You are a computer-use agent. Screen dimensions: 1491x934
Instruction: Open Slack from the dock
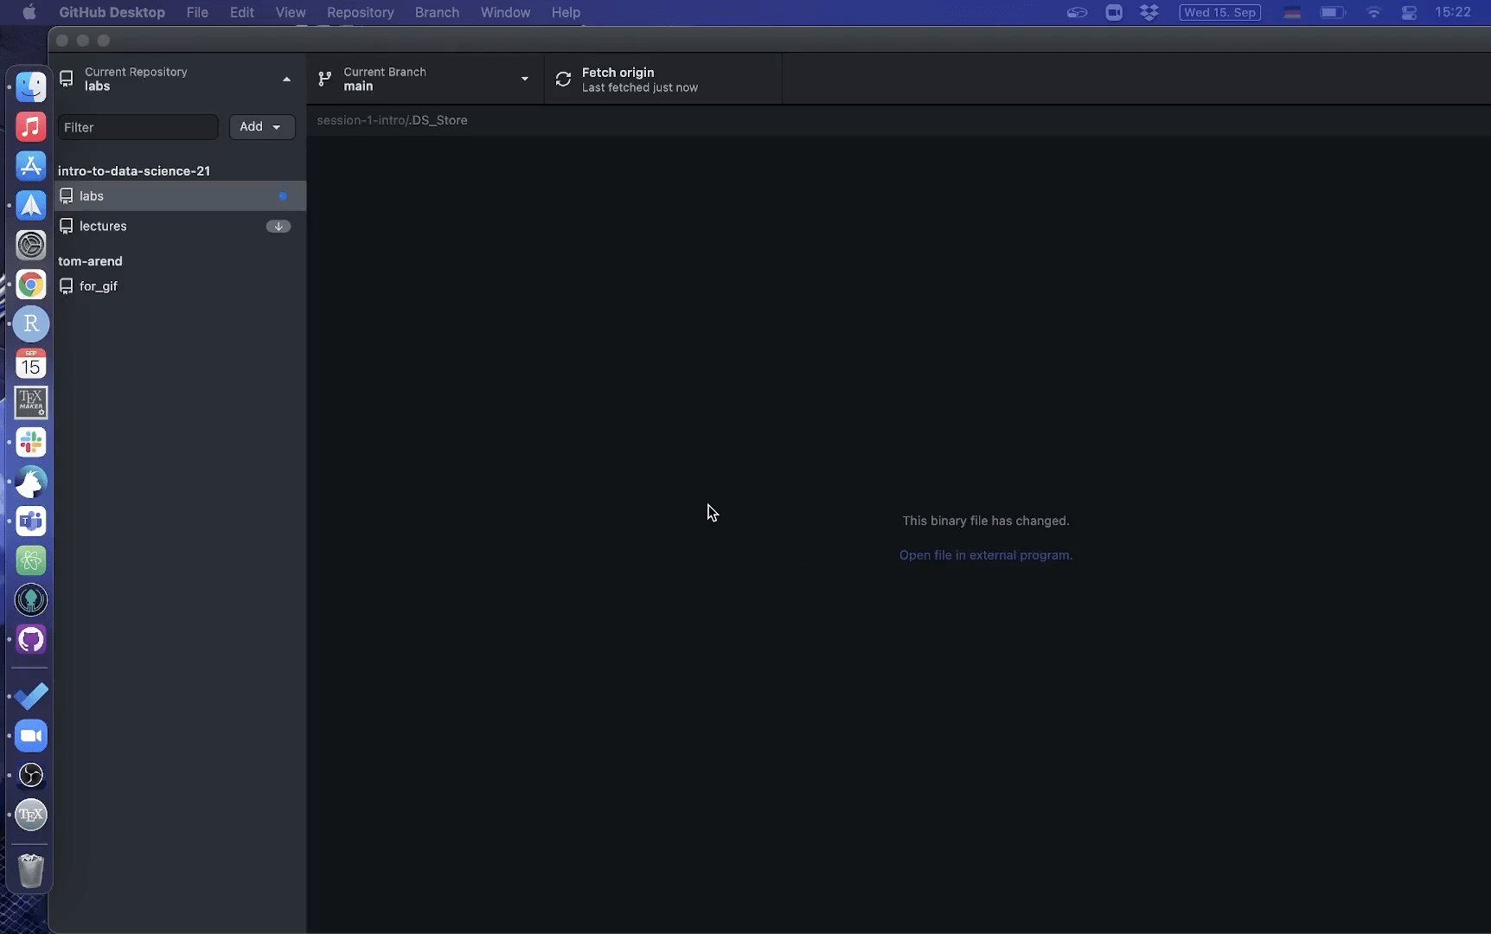[31, 443]
